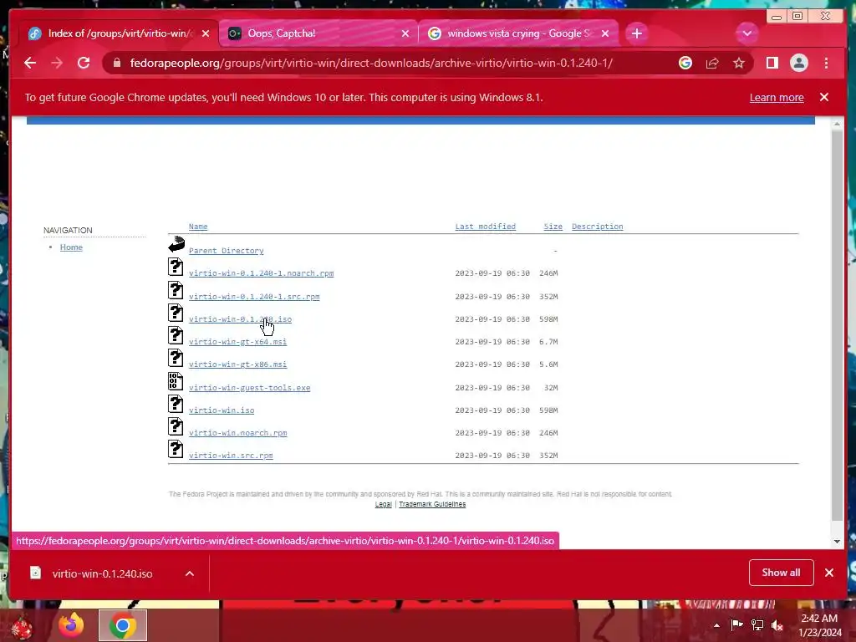Sort listing by Name
This screenshot has width=856, height=642.
point(198,227)
